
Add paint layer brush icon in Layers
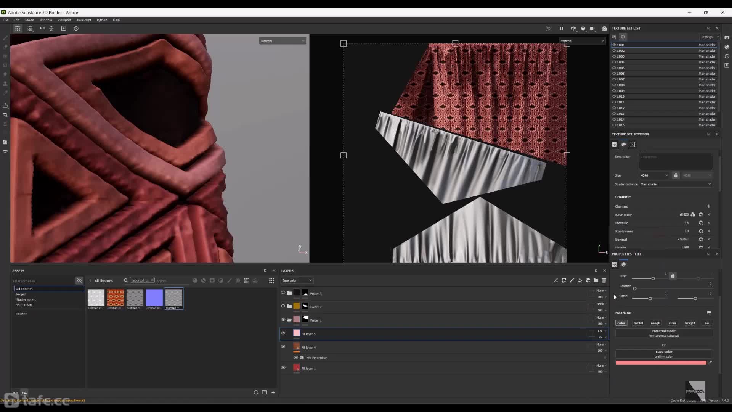tap(572, 280)
